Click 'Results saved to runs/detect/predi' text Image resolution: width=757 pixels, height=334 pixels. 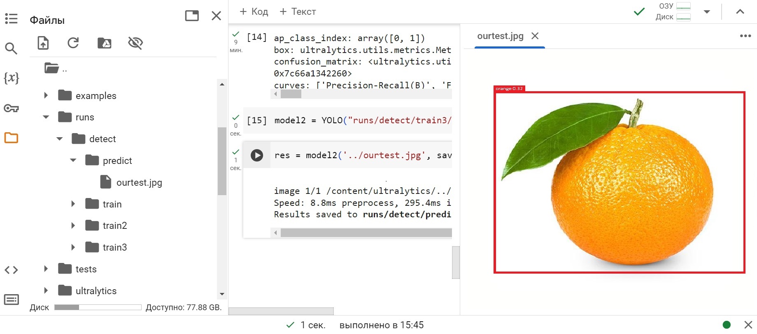(362, 214)
